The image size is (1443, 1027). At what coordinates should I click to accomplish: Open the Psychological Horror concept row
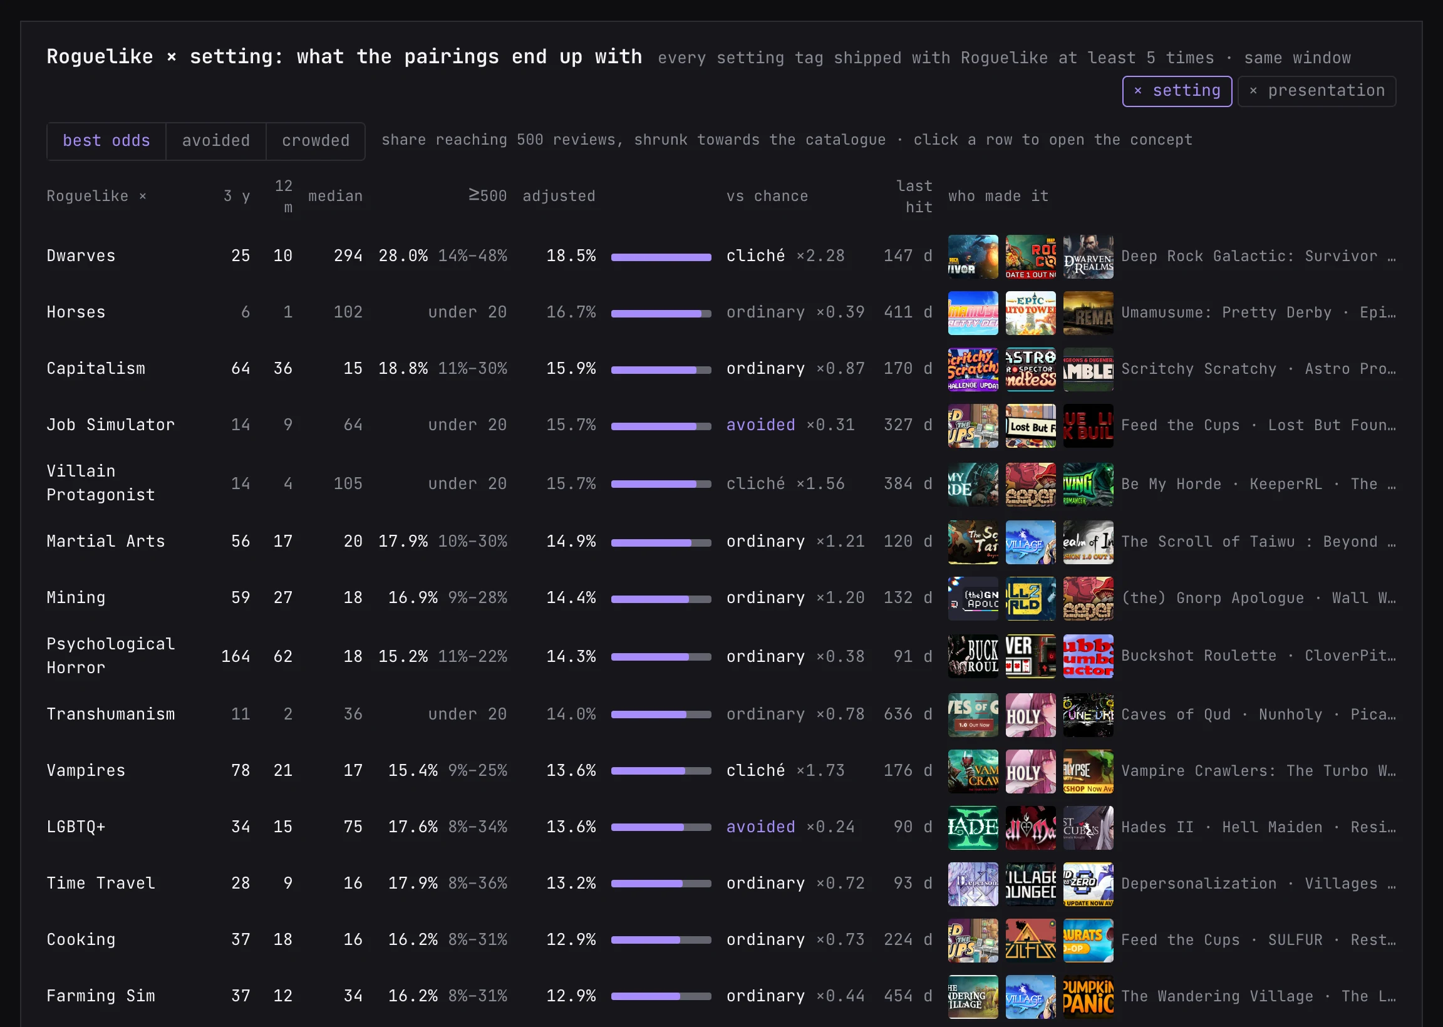click(721, 656)
